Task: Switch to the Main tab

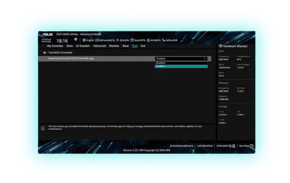Action: (70, 46)
